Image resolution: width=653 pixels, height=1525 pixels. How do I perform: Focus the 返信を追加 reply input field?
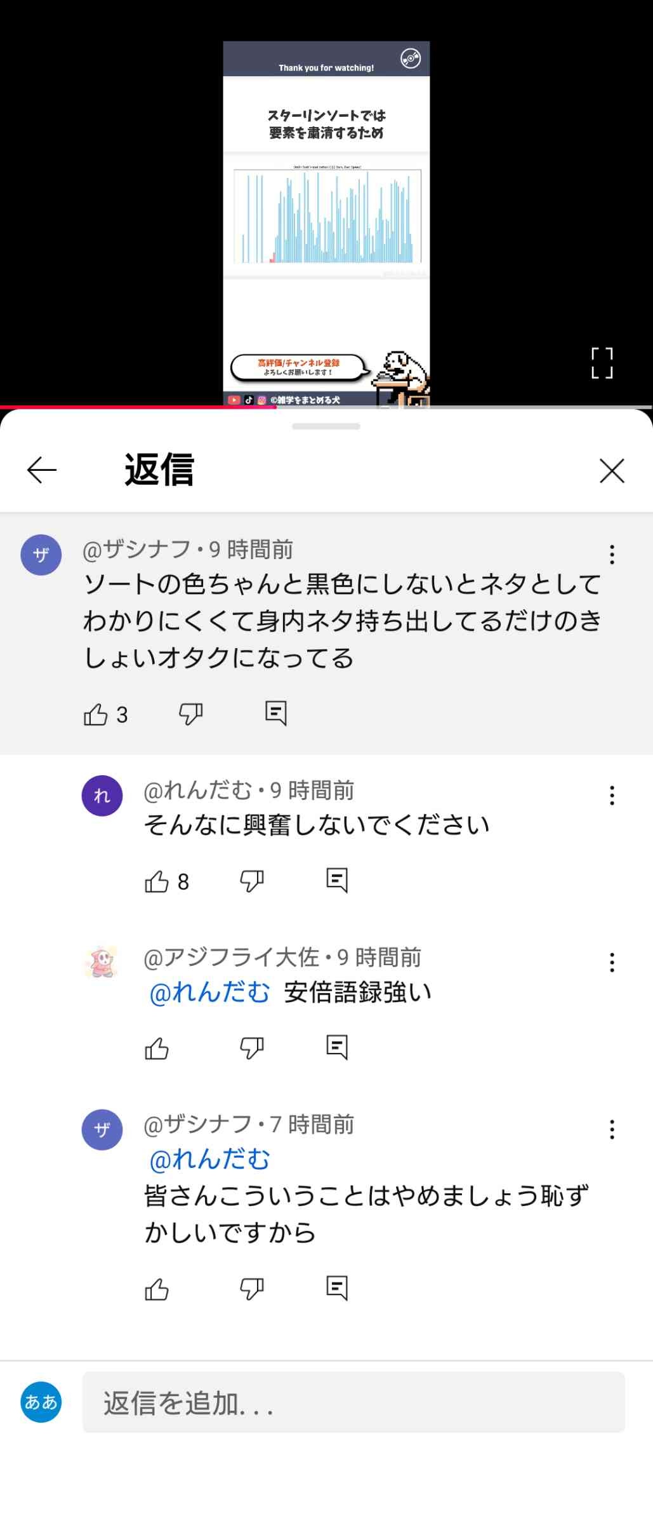[x=353, y=1403]
